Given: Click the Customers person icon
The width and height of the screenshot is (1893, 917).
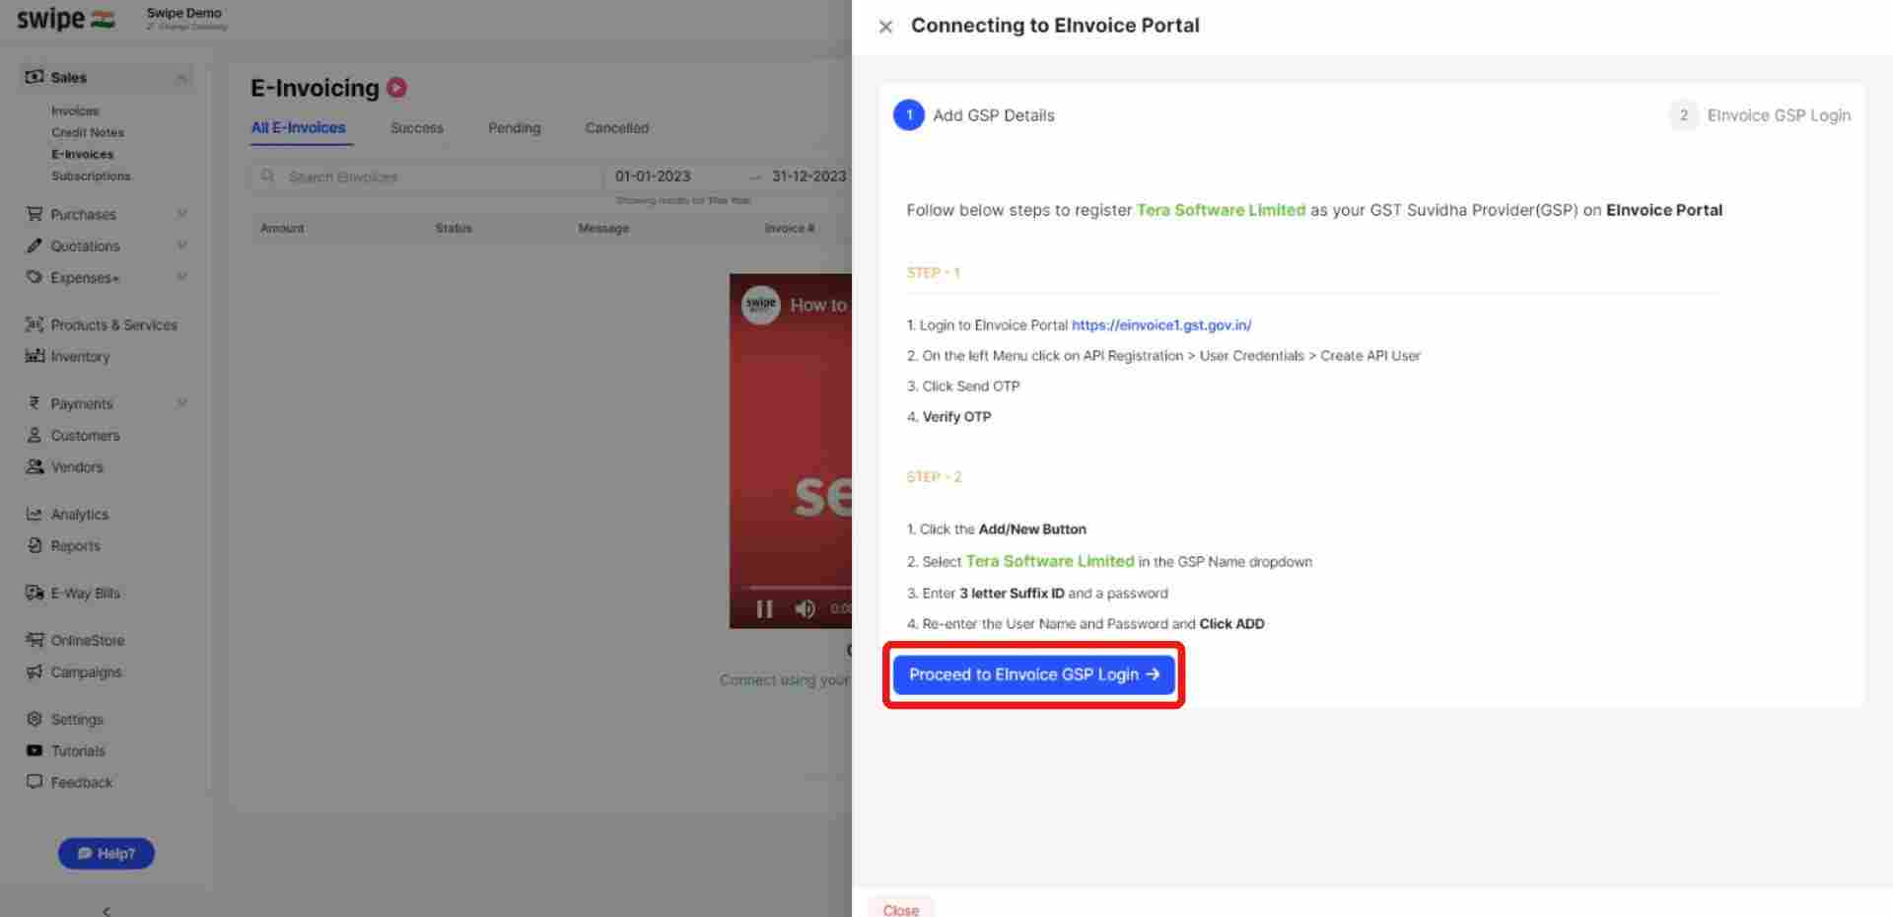Looking at the screenshot, I should tap(35, 435).
